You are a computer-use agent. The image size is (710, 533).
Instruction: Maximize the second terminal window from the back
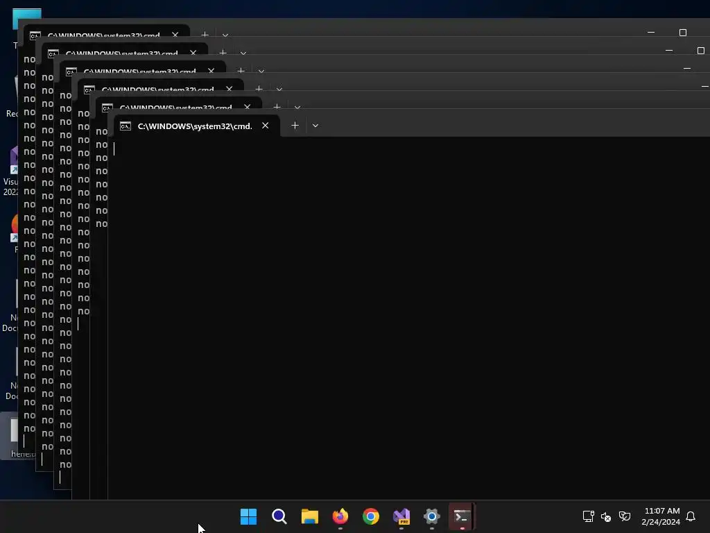point(701,50)
